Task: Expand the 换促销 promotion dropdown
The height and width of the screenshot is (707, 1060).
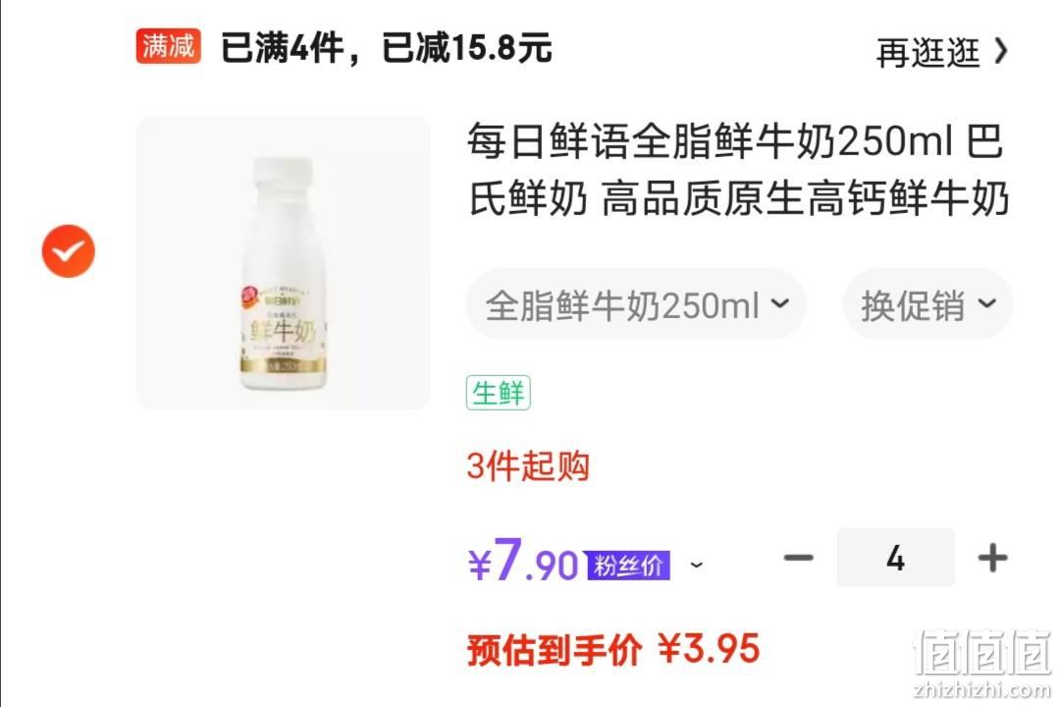Action: click(927, 304)
